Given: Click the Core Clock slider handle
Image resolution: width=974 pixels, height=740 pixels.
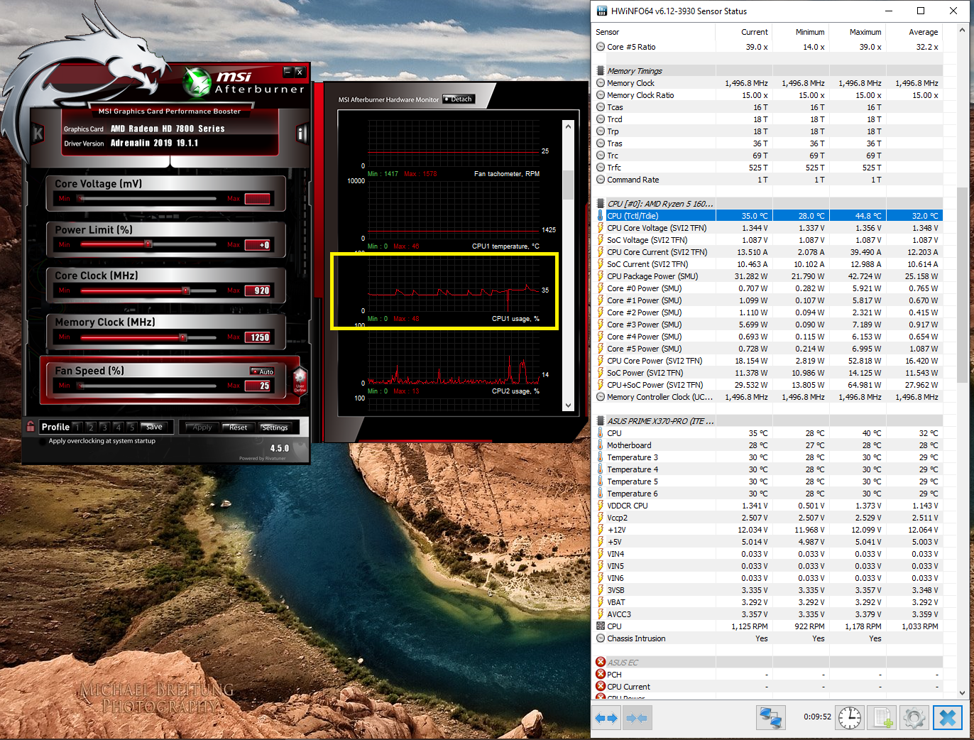Looking at the screenshot, I should [185, 290].
